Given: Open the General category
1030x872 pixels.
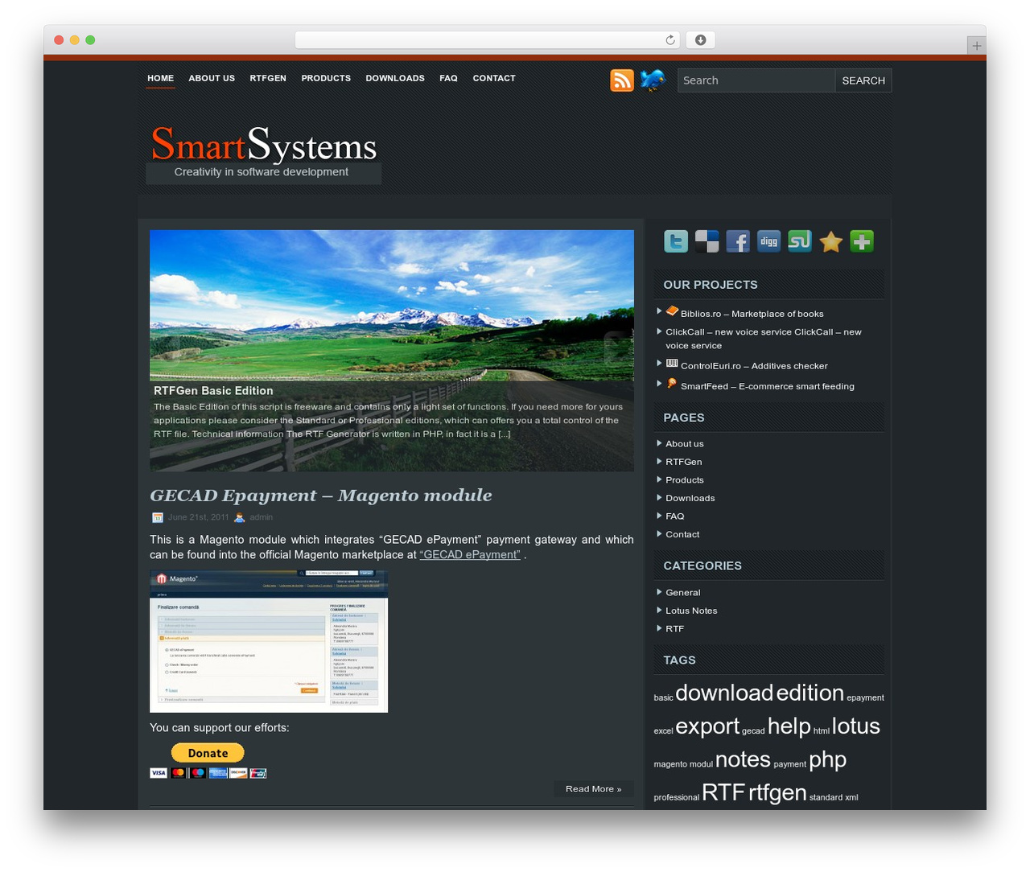Looking at the screenshot, I should pos(683,593).
